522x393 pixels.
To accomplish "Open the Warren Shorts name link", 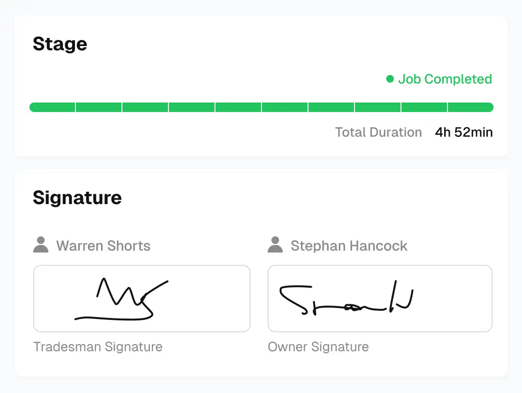I will tap(103, 246).
